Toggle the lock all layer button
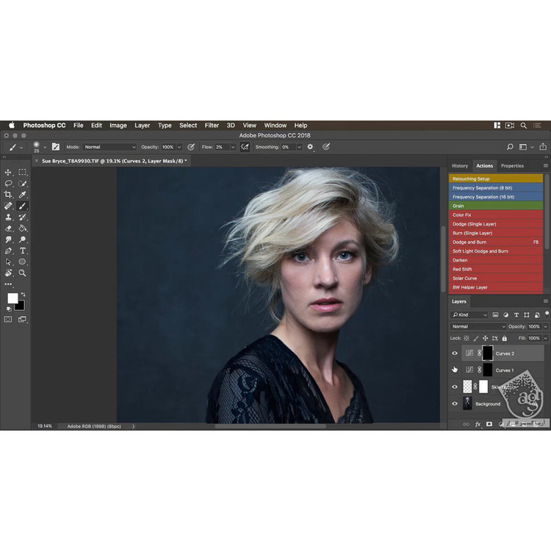This screenshot has height=551, width=551. tap(503, 337)
